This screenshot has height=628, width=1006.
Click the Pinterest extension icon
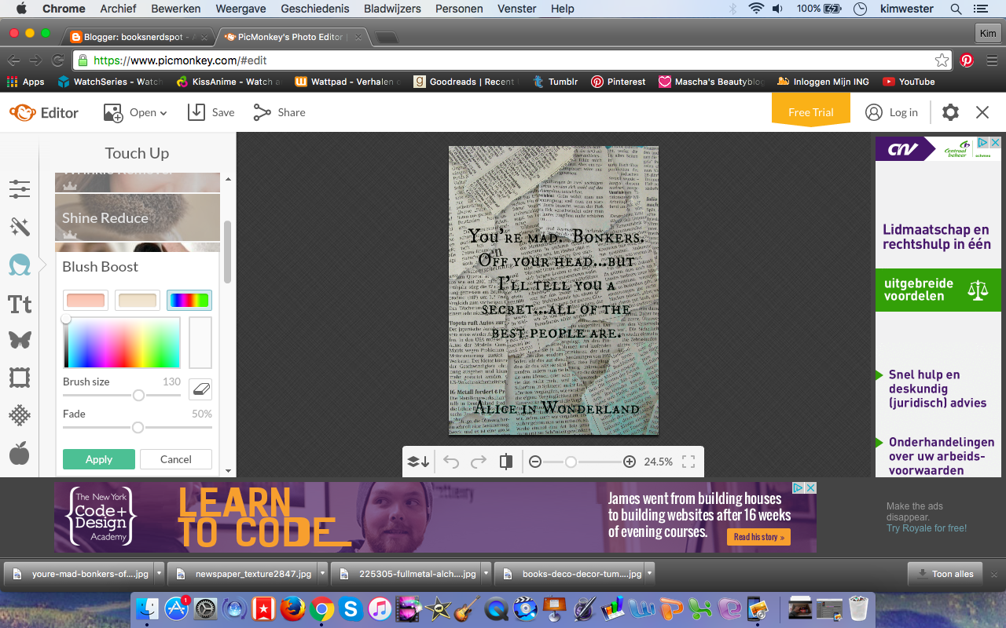click(967, 60)
